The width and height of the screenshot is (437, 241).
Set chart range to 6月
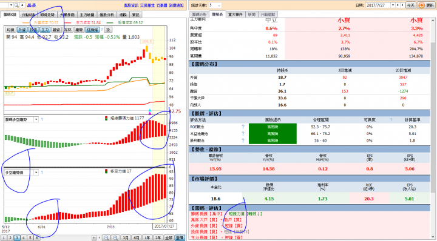pyautogui.click(x=137, y=238)
